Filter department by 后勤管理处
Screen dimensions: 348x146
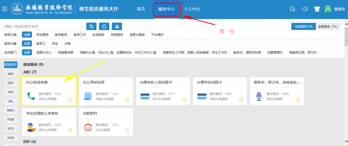275,53
